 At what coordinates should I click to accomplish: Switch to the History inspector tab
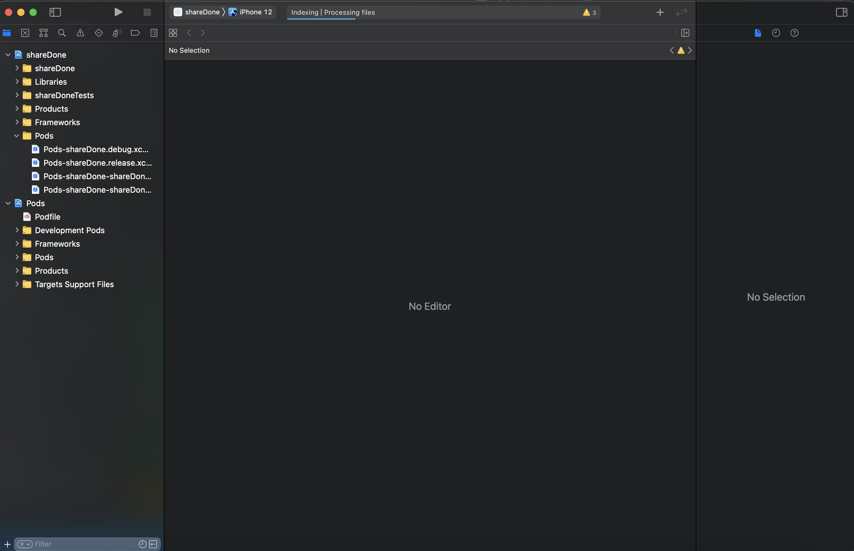click(x=776, y=33)
